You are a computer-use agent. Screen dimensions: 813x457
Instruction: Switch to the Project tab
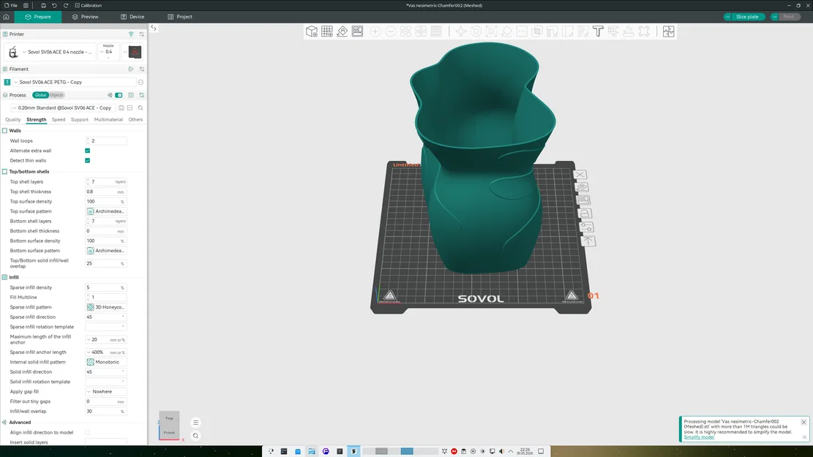[x=180, y=17]
